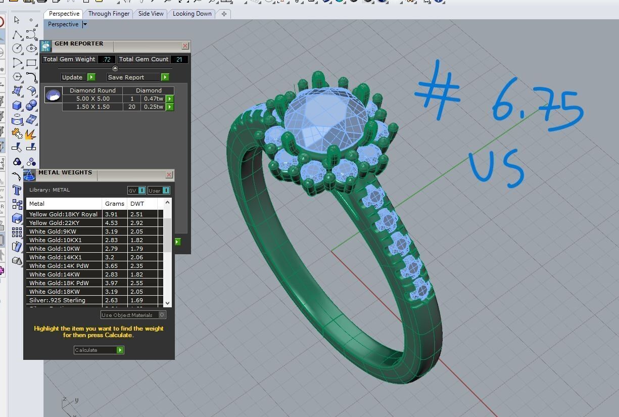Click the Metal column header
619x417 pixels.
[x=64, y=204]
